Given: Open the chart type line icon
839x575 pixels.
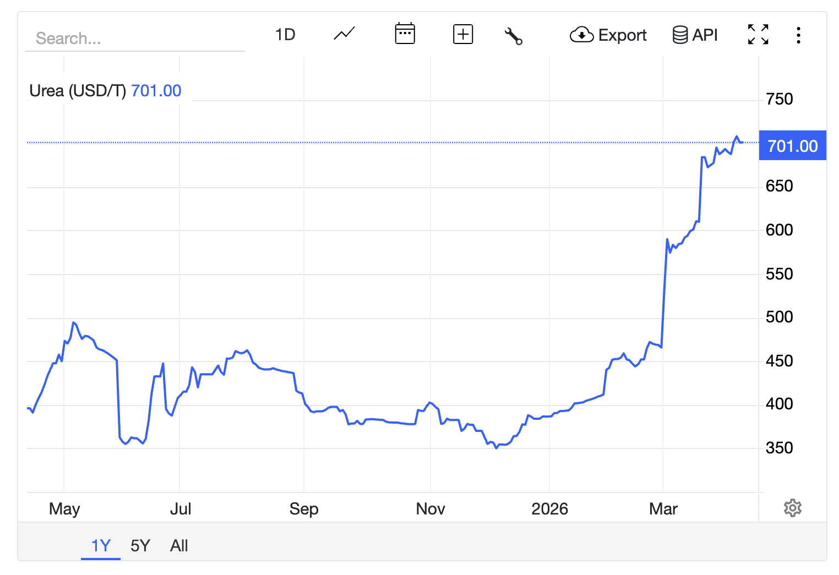Looking at the screenshot, I should 344,34.
